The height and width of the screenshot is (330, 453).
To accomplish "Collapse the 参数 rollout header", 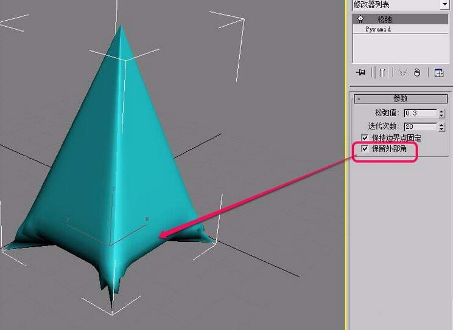I will [401, 98].
